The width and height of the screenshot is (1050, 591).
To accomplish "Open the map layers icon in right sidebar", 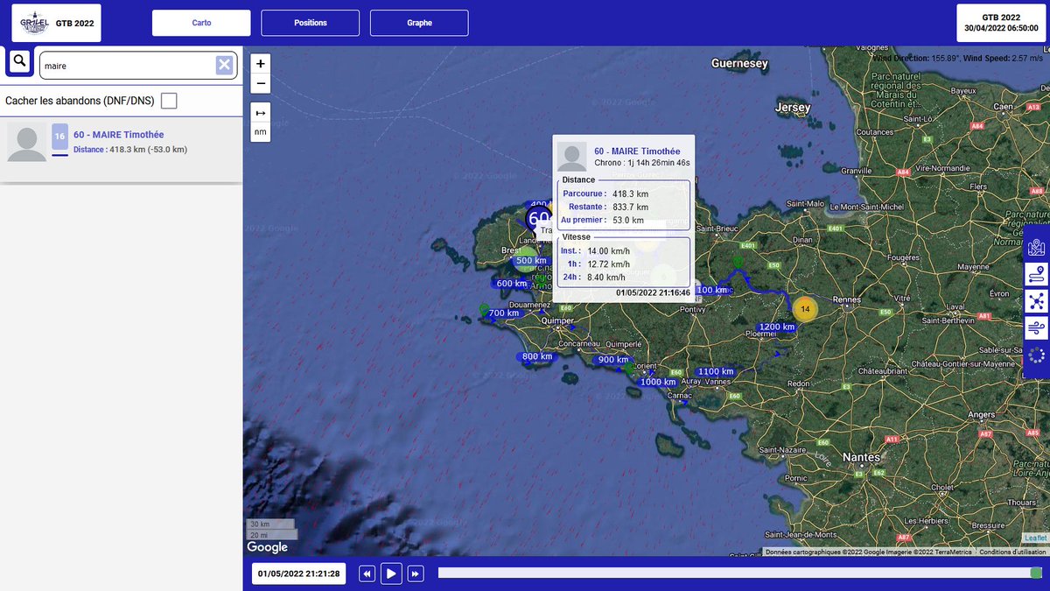I will point(1036,248).
